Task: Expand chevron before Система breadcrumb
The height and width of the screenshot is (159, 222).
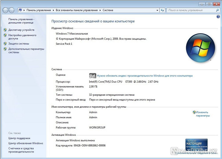Action: (100, 10)
